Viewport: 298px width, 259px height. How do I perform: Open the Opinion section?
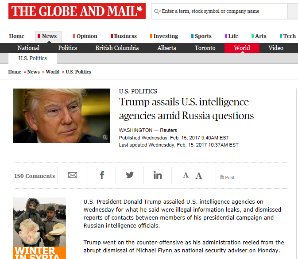coord(85,36)
